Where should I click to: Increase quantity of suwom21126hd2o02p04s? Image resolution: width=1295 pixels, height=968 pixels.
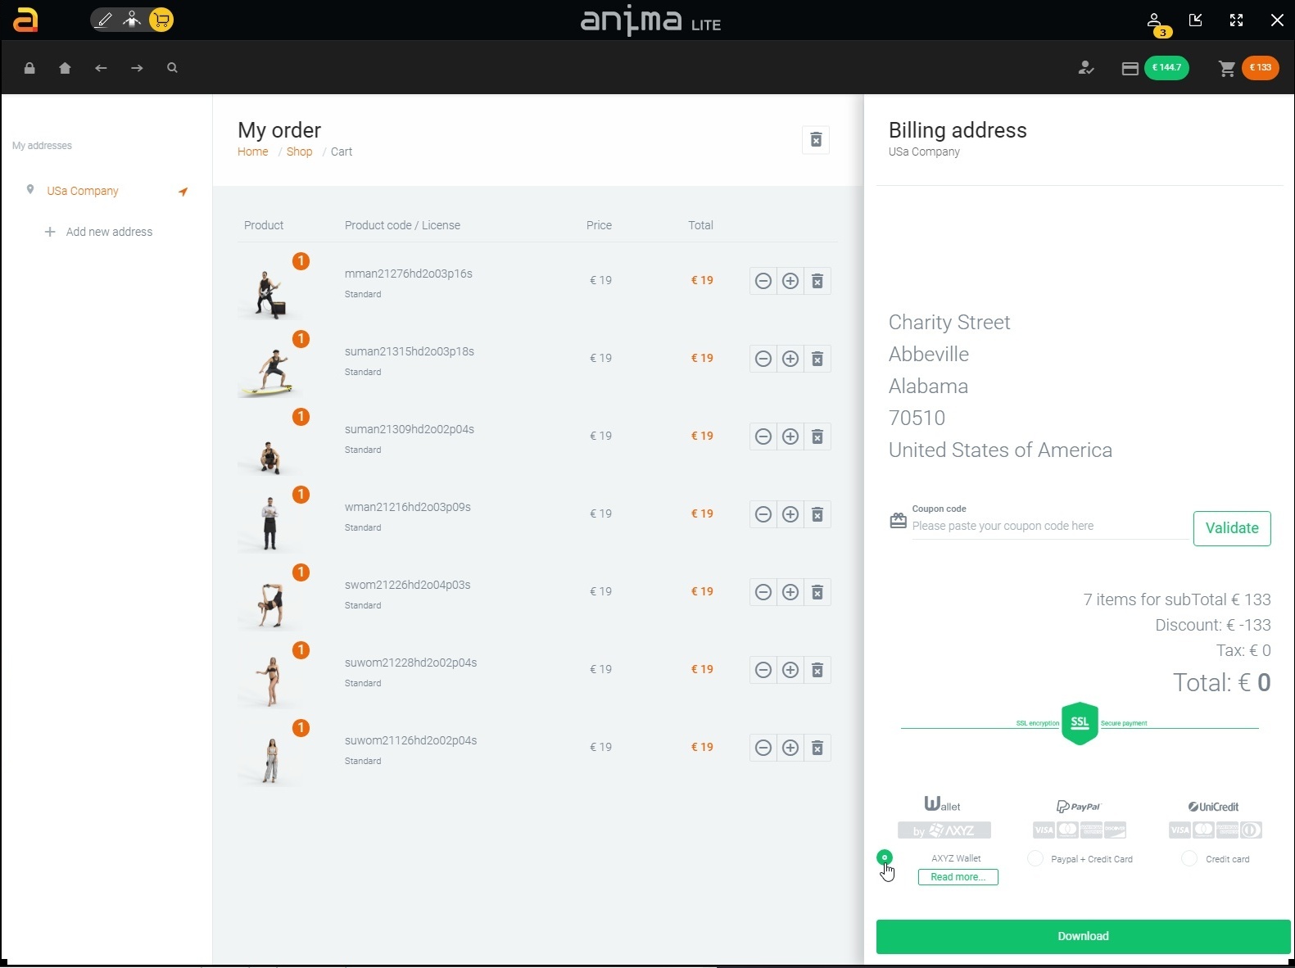(790, 748)
